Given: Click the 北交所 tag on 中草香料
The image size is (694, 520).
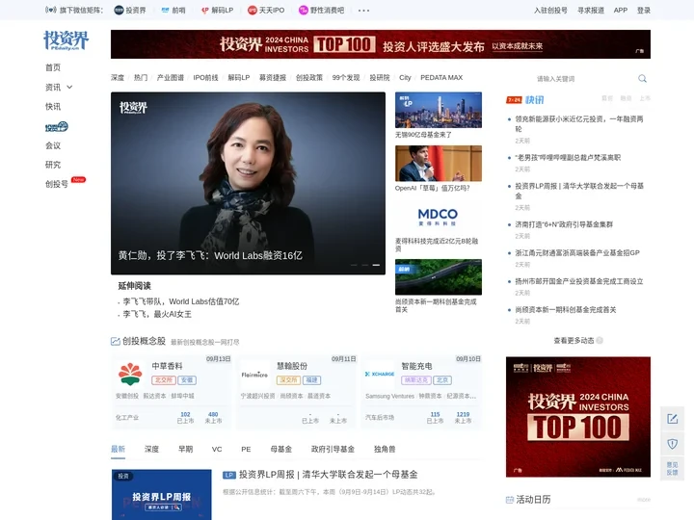Looking at the screenshot, I should click(163, 380).
